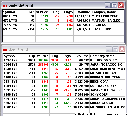
Task: Click the +1.01 Chg% value
Action: coord(69,29)
